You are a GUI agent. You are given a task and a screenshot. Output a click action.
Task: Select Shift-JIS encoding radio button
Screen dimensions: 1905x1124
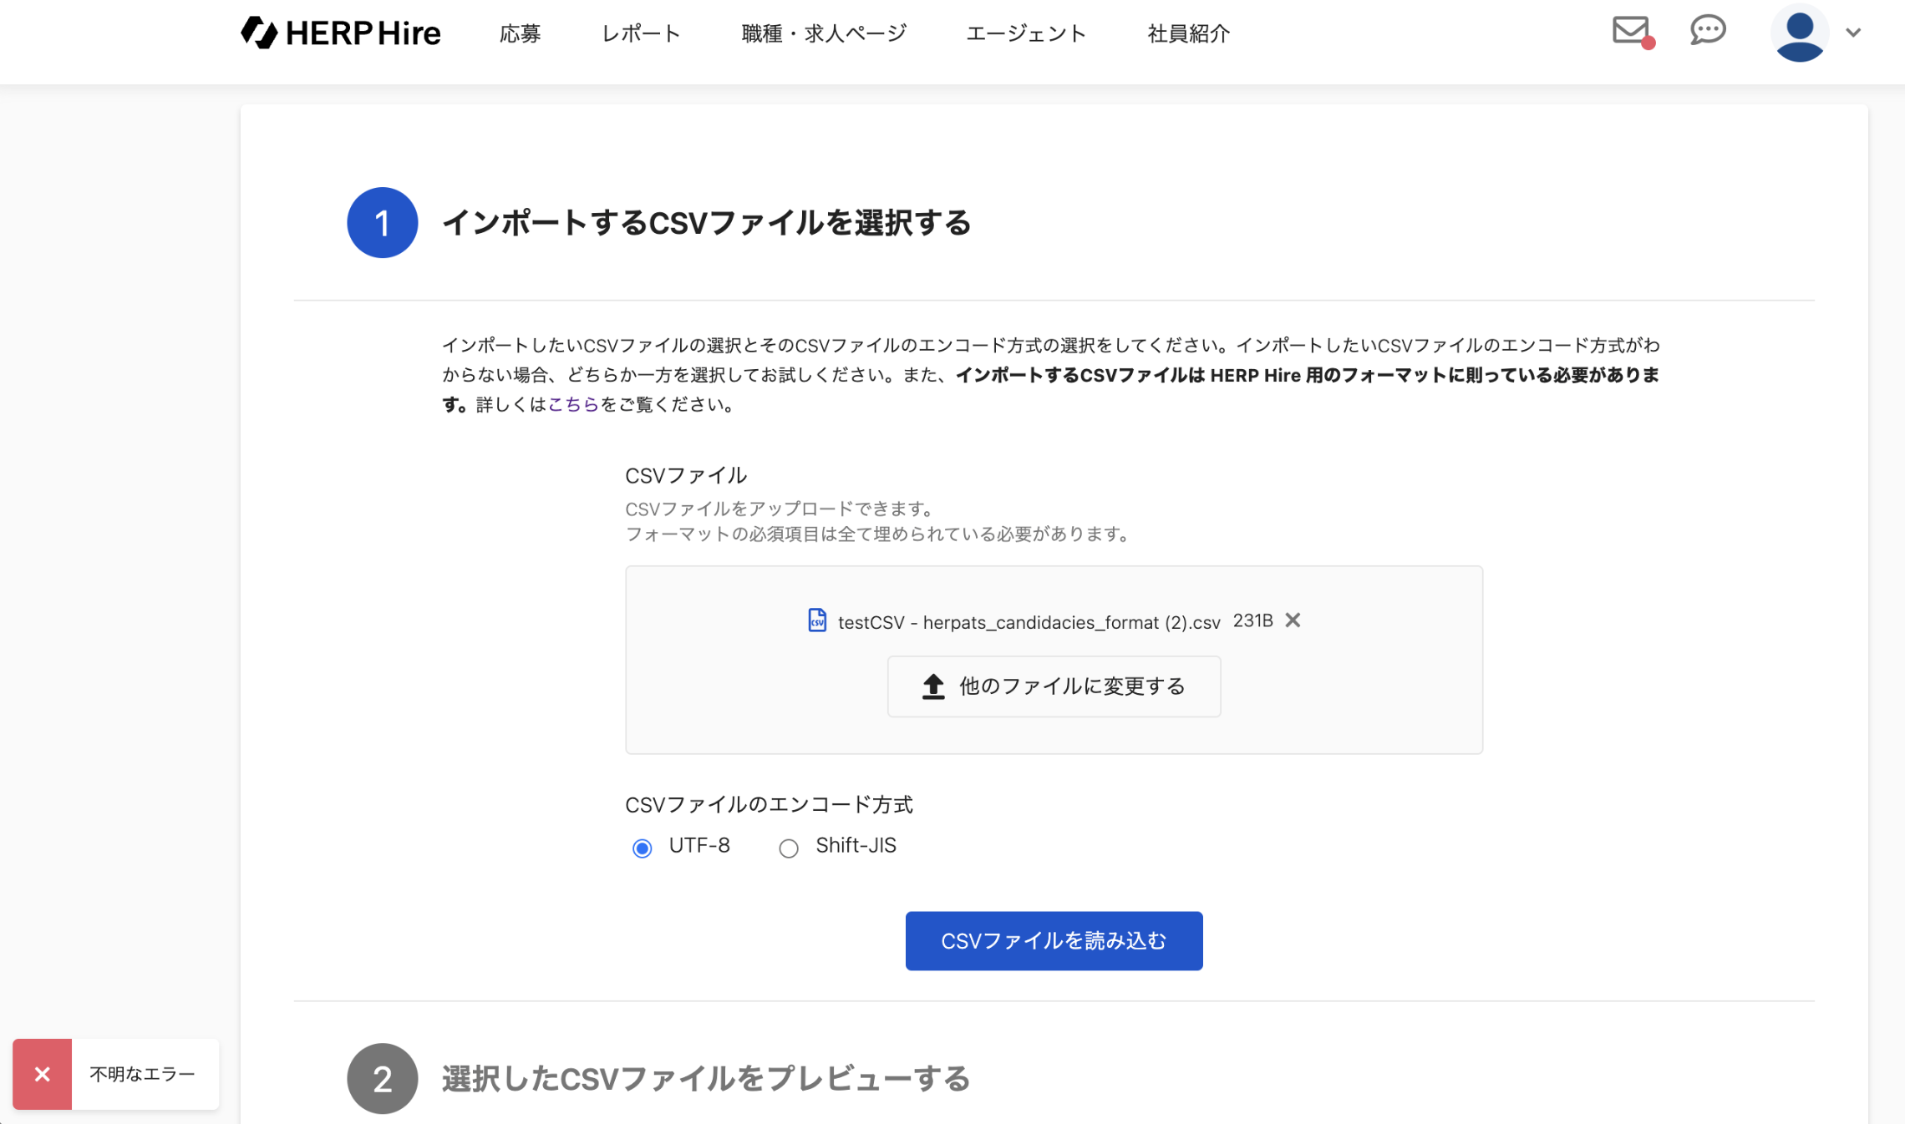point(789,848)
